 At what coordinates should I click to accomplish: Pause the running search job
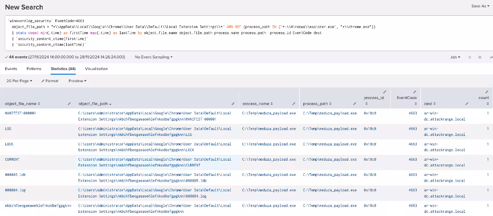[x=469, y=57]
